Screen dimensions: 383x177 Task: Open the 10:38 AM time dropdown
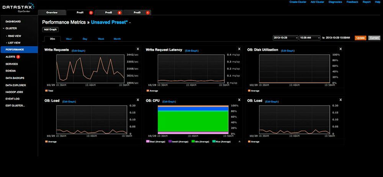(x=309, y=38)
